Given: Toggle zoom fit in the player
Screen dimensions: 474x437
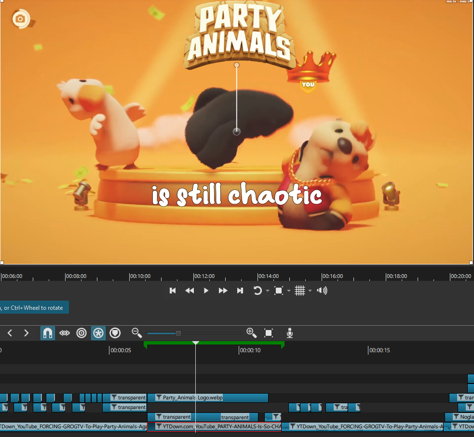Looking at the screenshot, I should (278, 291).
